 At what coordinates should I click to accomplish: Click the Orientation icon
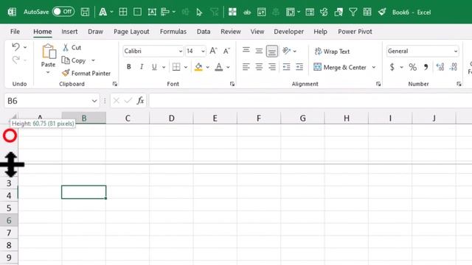[x=287, y=51]
